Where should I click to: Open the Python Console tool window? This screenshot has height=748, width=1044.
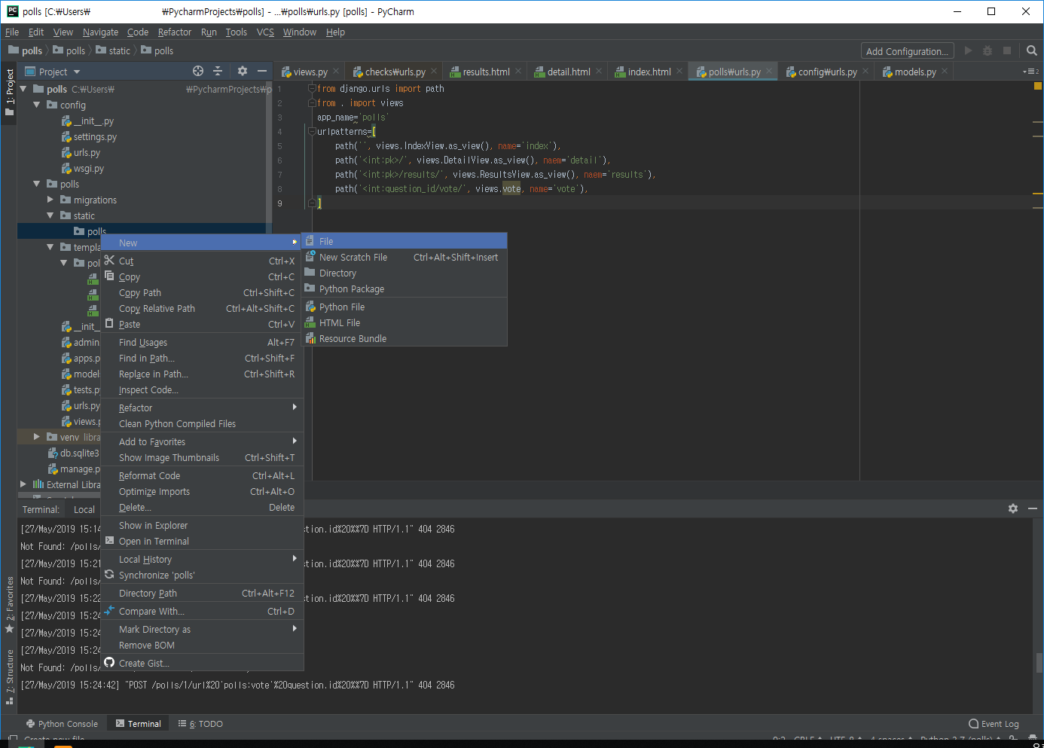(62, 724)
